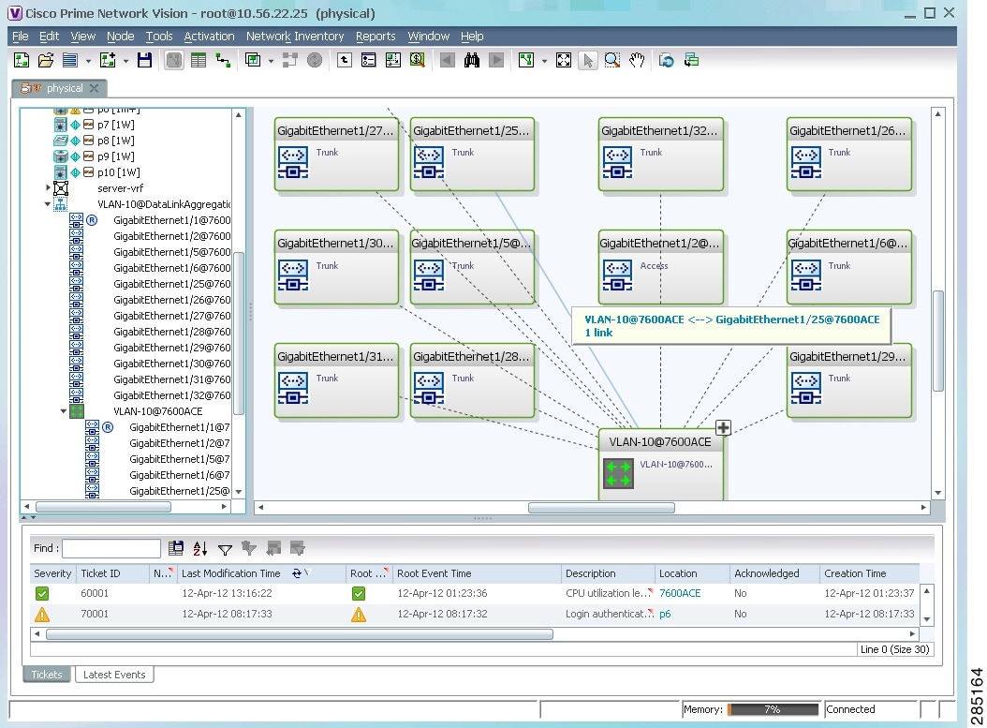987x728 pixels.
Task: Click the port icon in GigabitEthernet1/27 node
Action: [x=293, y=162]
